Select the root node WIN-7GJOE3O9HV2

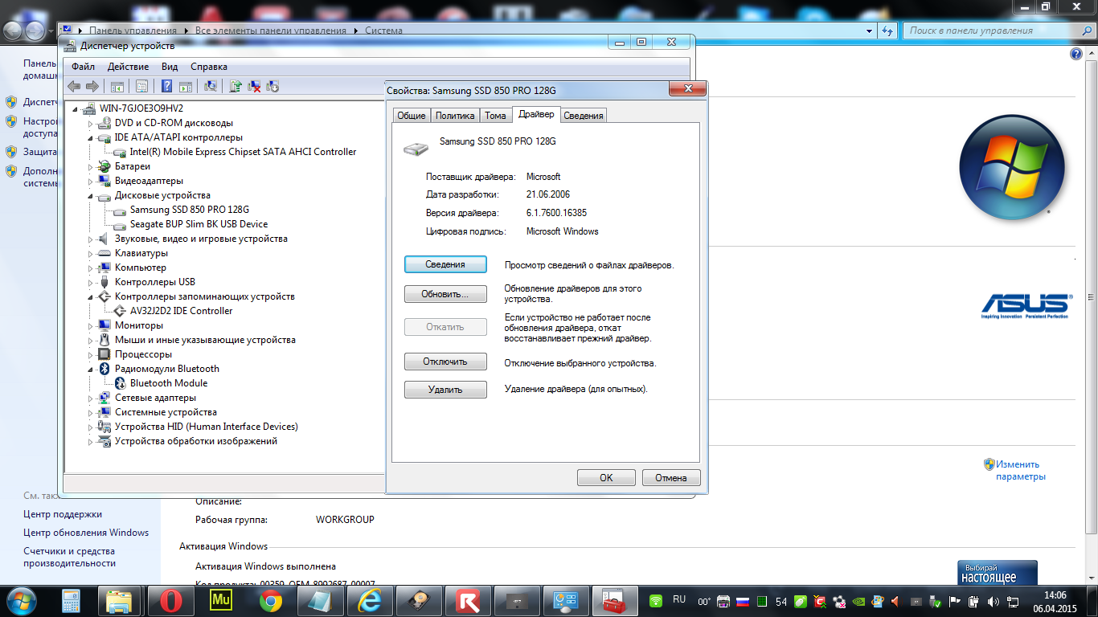click(141, 108)
